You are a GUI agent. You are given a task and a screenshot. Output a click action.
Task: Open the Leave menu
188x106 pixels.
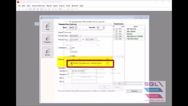pos(56,6)
